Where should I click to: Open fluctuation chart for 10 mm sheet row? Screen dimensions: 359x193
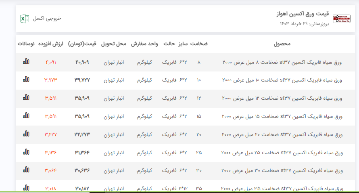[x=26, y=80]
